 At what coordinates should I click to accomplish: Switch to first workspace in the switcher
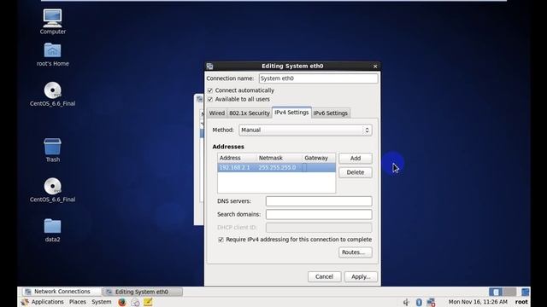click(496, 292)
